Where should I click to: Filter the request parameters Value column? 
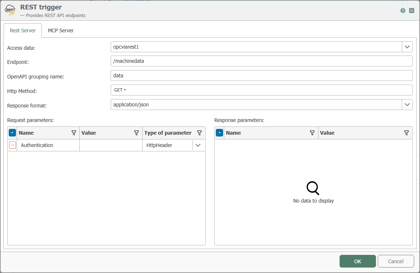(x=136, y=133)
